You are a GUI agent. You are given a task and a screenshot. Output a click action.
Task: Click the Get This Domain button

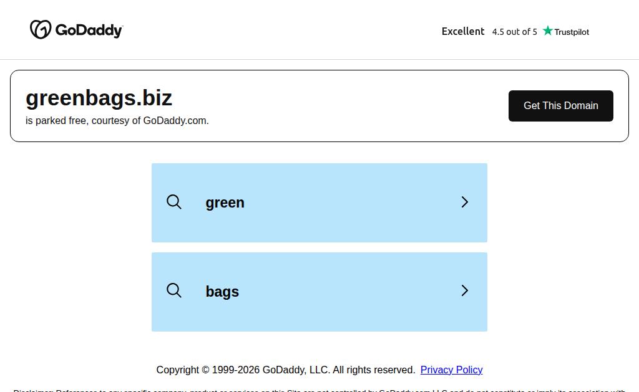click(x=561, y=106)
